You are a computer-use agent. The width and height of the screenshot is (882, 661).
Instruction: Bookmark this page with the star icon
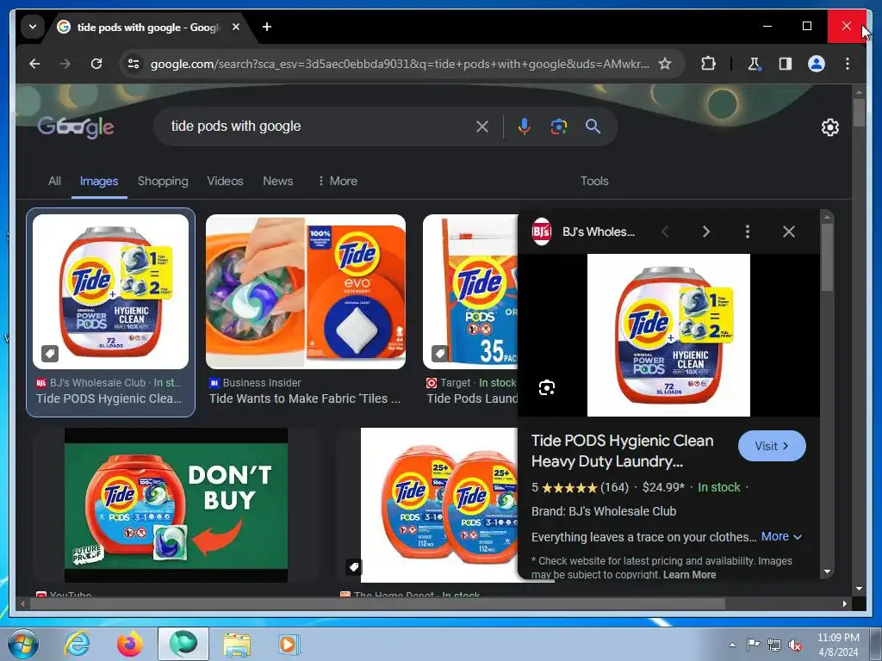(665, 64)
